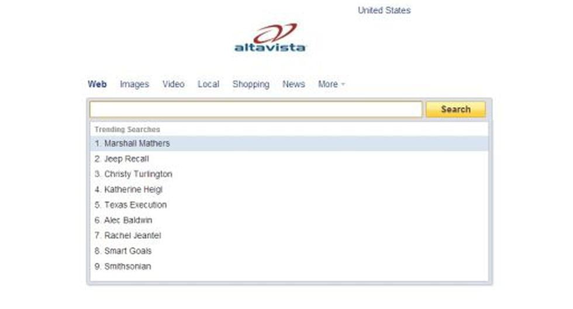Open the United States region link
Image resolution: width=573 pixels, height=309 pixels.
pos(384,11)
